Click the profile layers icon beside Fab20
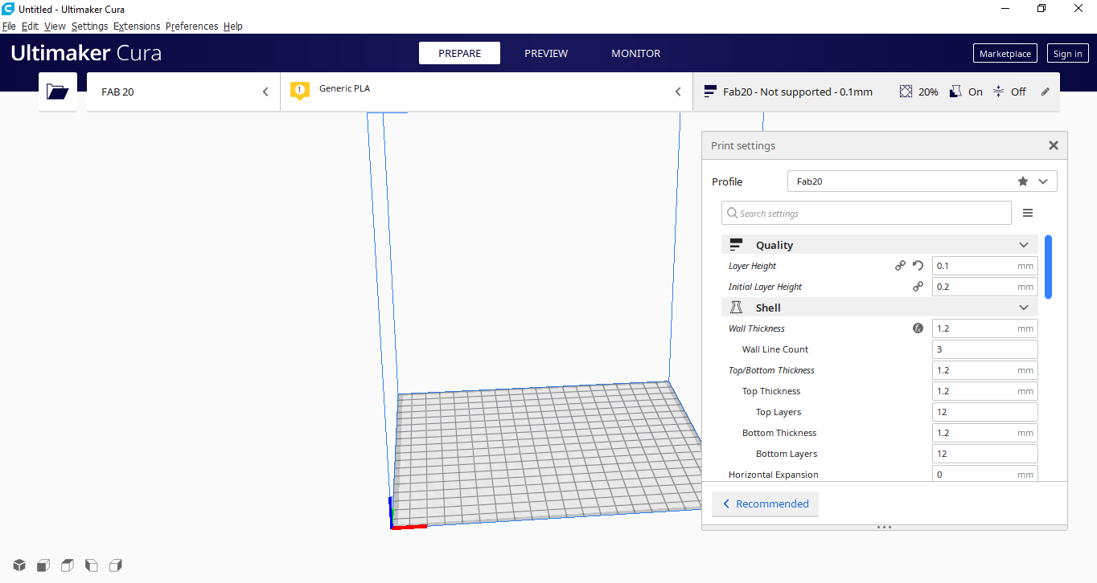Viewport: 1097px width, 583px height. (x=710, y=92)
